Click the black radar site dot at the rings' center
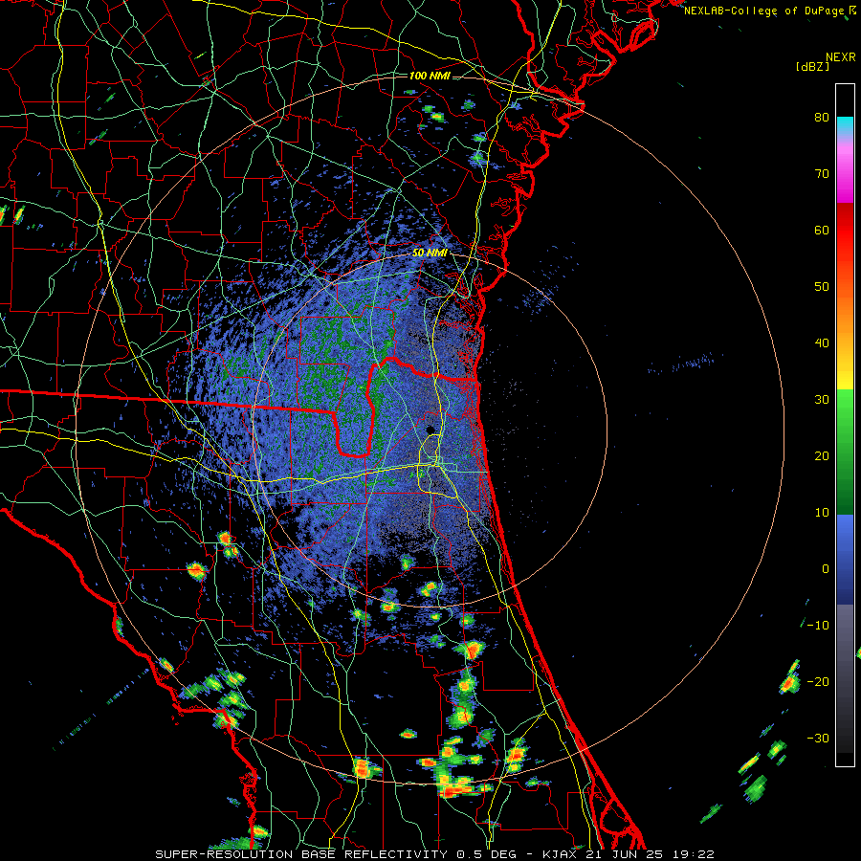Viewport: 861px width, 861px height. (430, 430)
